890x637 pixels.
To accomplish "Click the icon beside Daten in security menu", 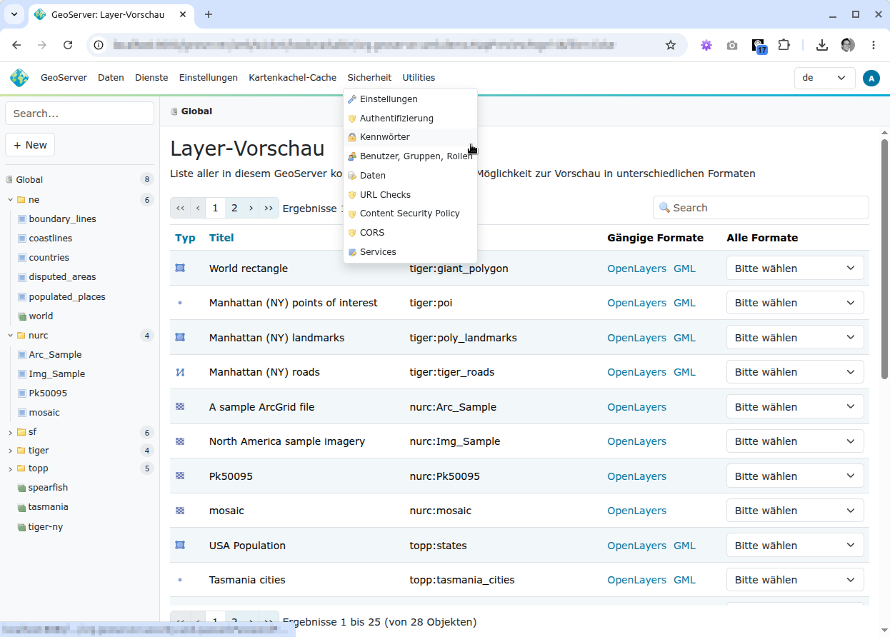I will 352,176.
